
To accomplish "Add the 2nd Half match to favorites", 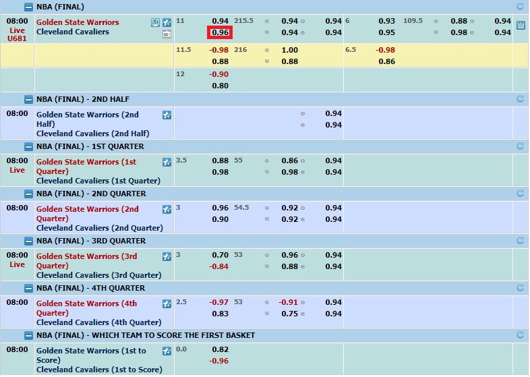I will click(x=167, y=115).
